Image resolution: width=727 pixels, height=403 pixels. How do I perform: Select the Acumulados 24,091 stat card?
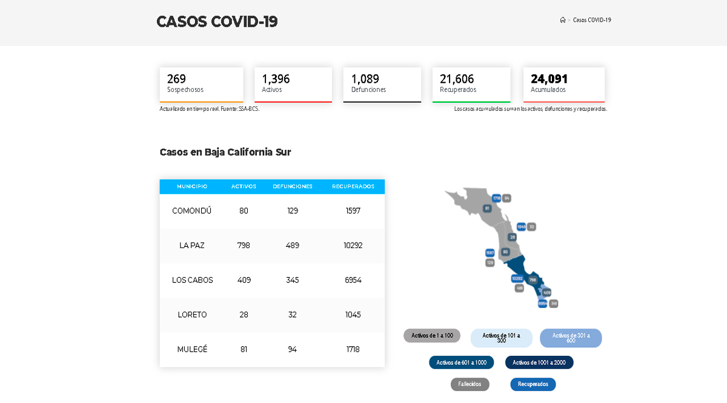coord(564,85)
